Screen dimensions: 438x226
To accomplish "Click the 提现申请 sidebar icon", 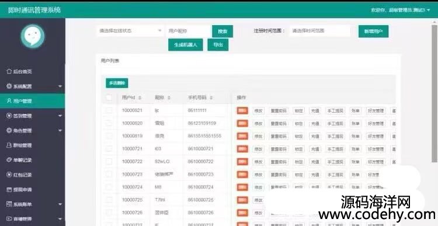I will [9, 189].
